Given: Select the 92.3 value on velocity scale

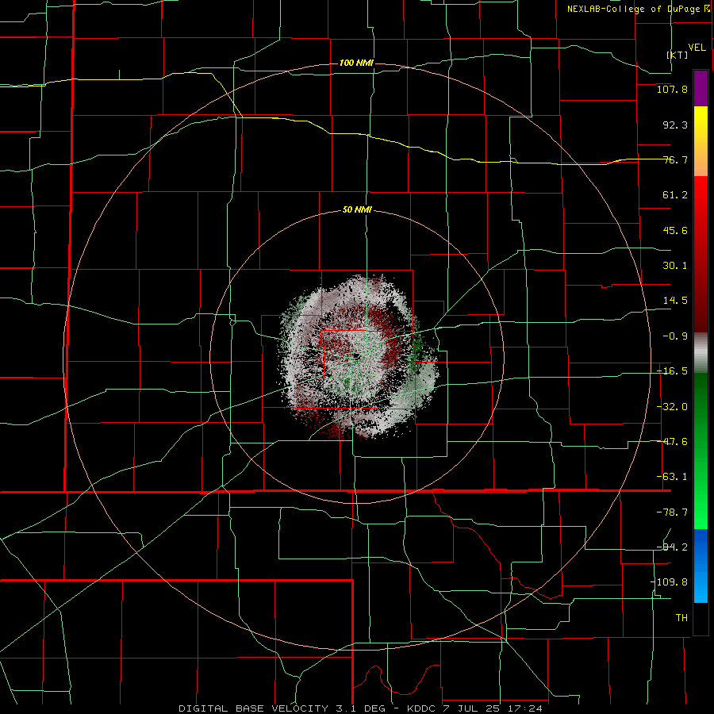Looking at the screenshot, I should 675,125.
